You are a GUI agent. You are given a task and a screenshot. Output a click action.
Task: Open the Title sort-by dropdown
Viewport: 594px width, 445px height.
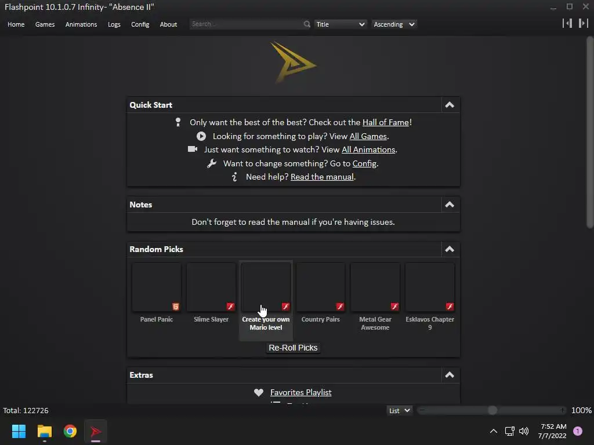[x=340, y=24]
